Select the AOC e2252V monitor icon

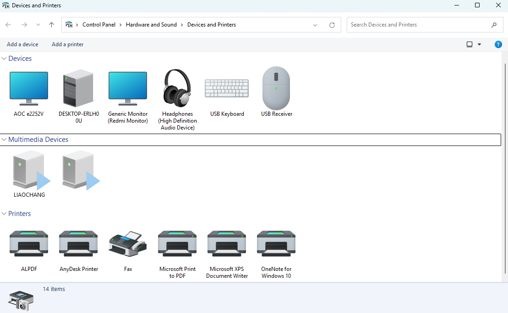click(x=28, y=88)
